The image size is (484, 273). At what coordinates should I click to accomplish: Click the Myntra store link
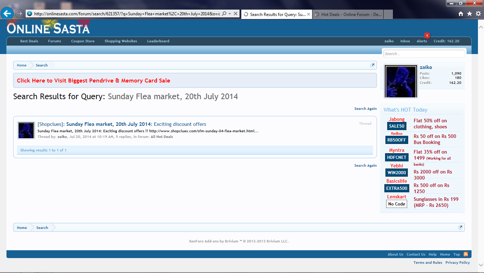(396, 150)
